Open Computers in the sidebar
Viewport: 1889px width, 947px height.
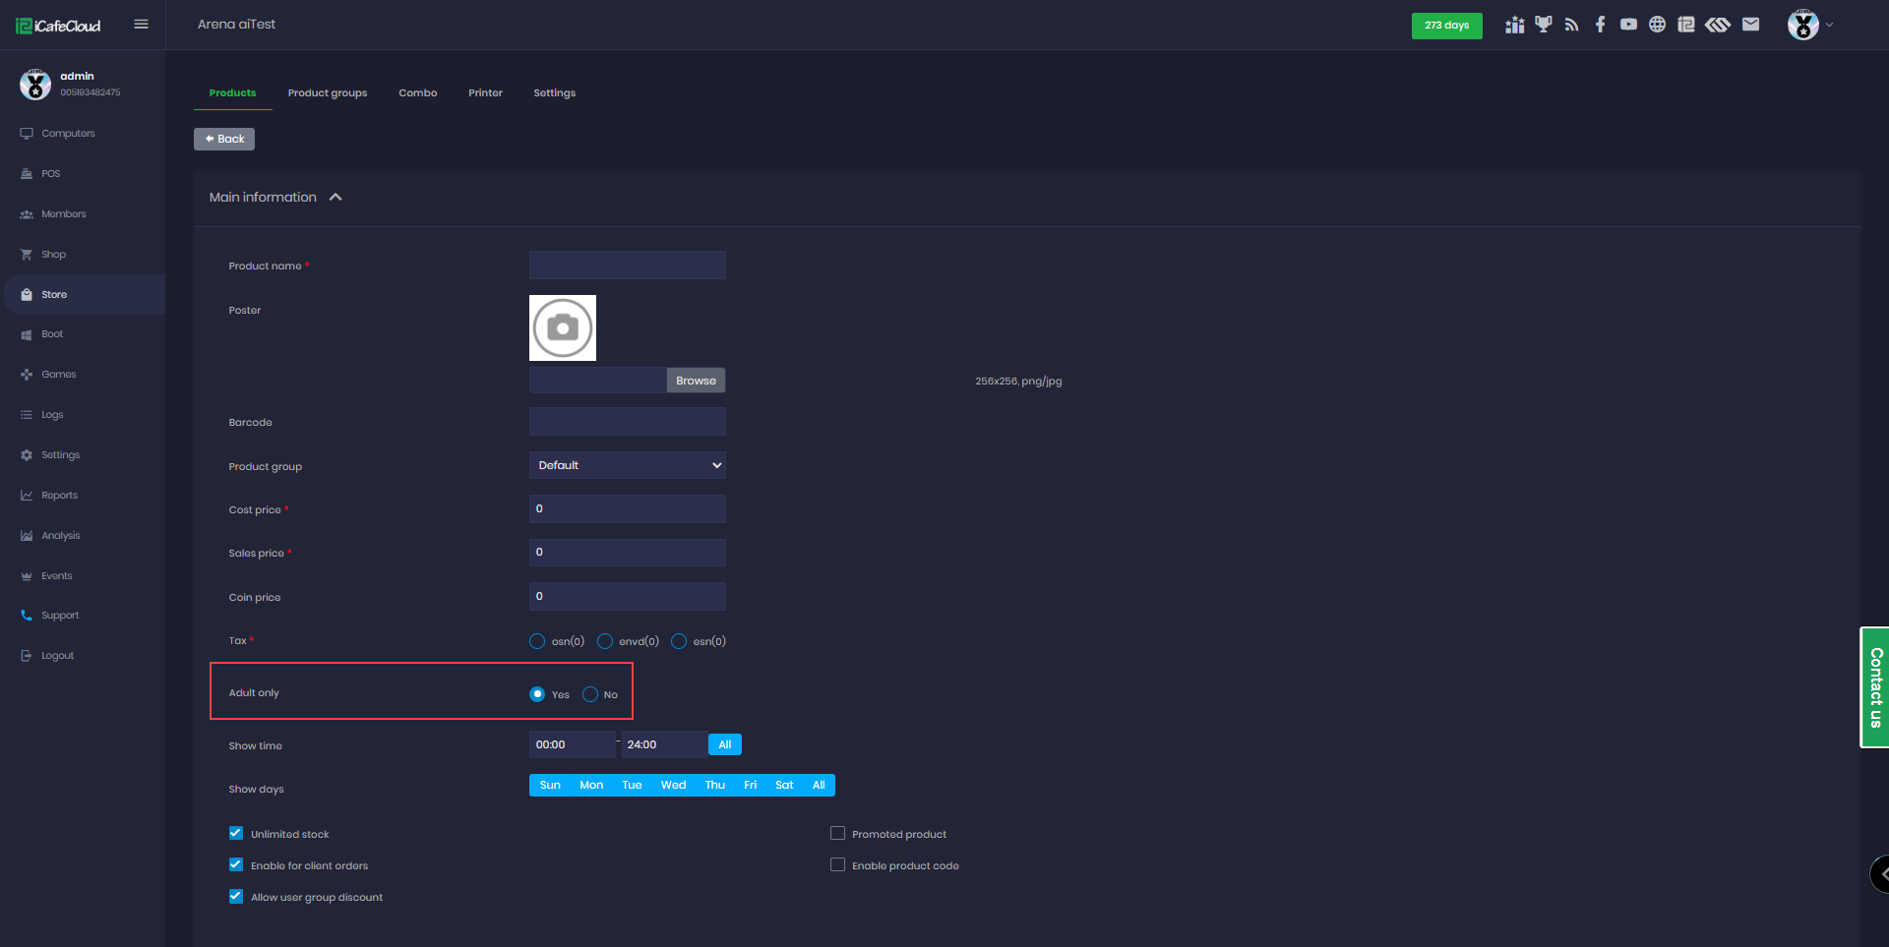pos(68,134)
